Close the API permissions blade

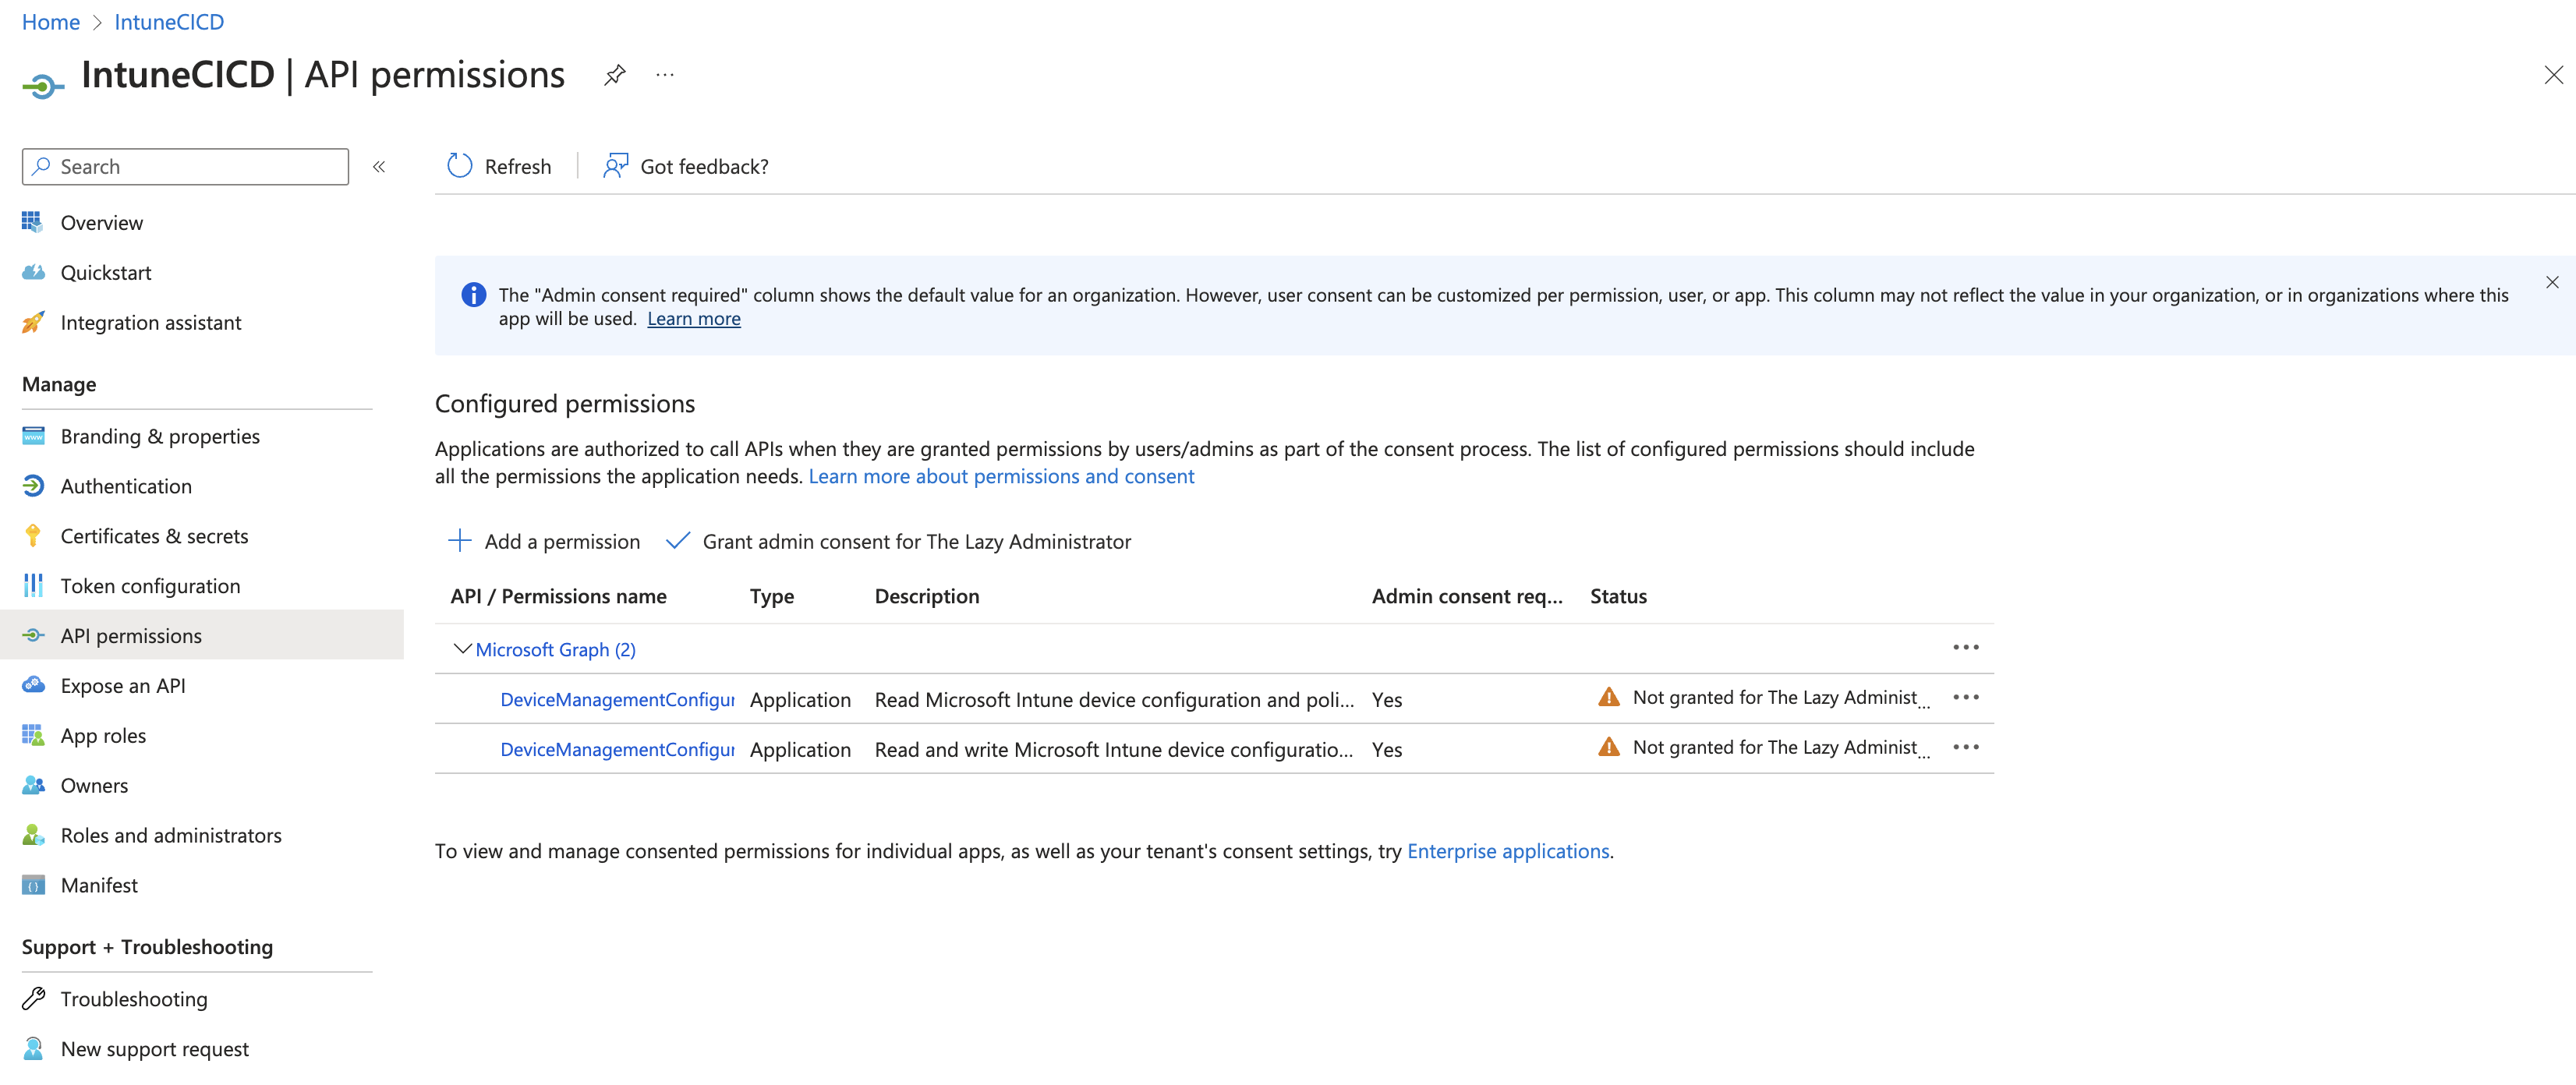2553,75
